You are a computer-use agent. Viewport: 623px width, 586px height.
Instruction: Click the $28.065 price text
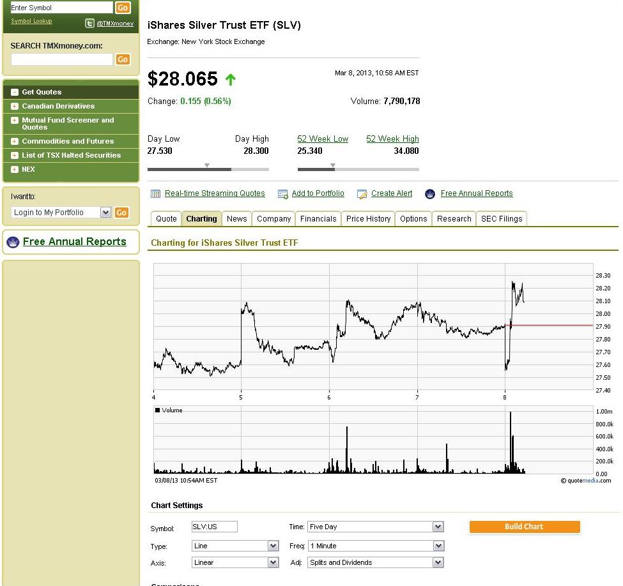click(183, 79)
